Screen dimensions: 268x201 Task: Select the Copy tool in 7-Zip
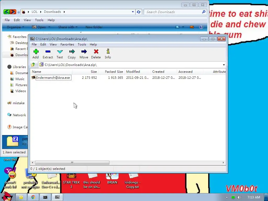pos(72,54)
